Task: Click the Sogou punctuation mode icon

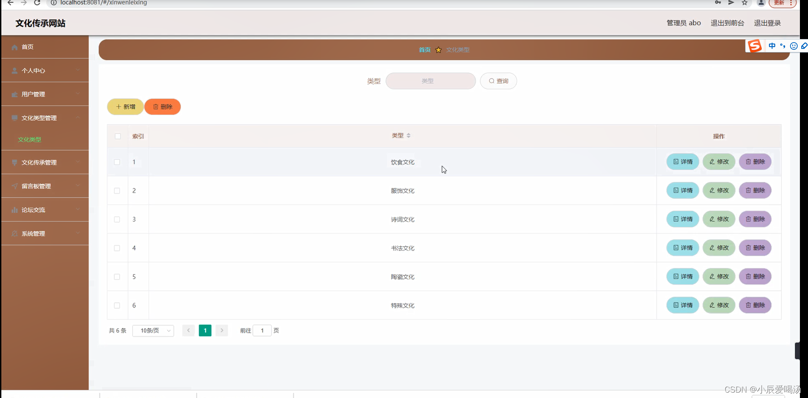Action: point(783,46)
